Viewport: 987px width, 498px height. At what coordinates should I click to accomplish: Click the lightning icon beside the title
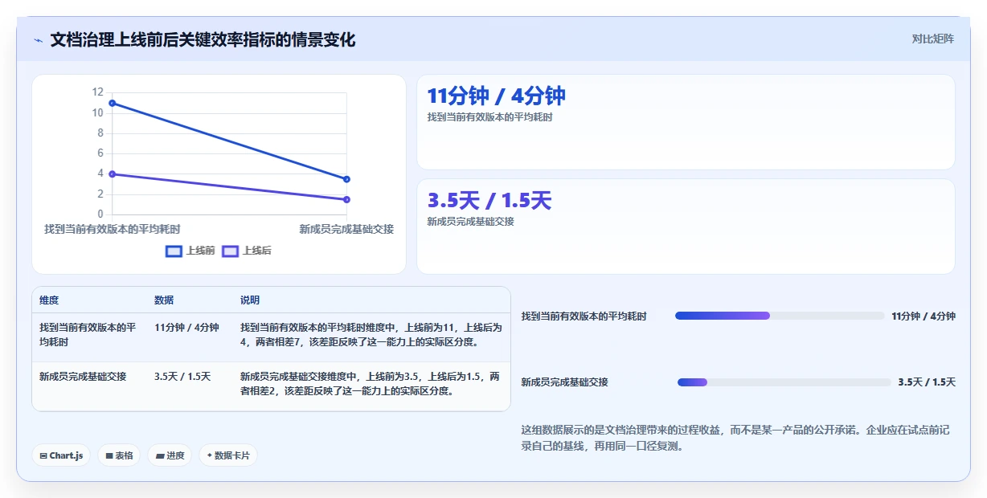click(x=38, y=40)
